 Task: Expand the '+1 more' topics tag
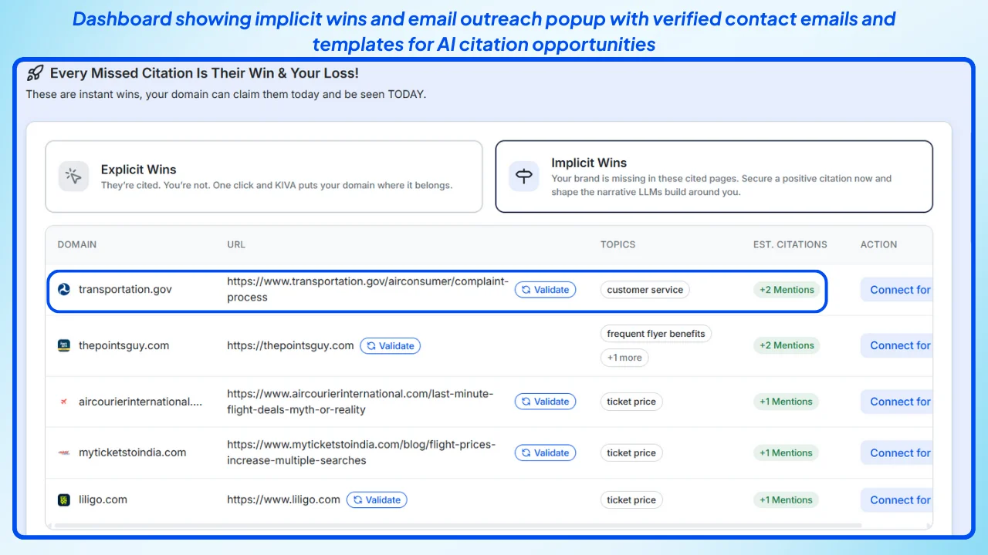pyautogui.click(x=624, y=358)
